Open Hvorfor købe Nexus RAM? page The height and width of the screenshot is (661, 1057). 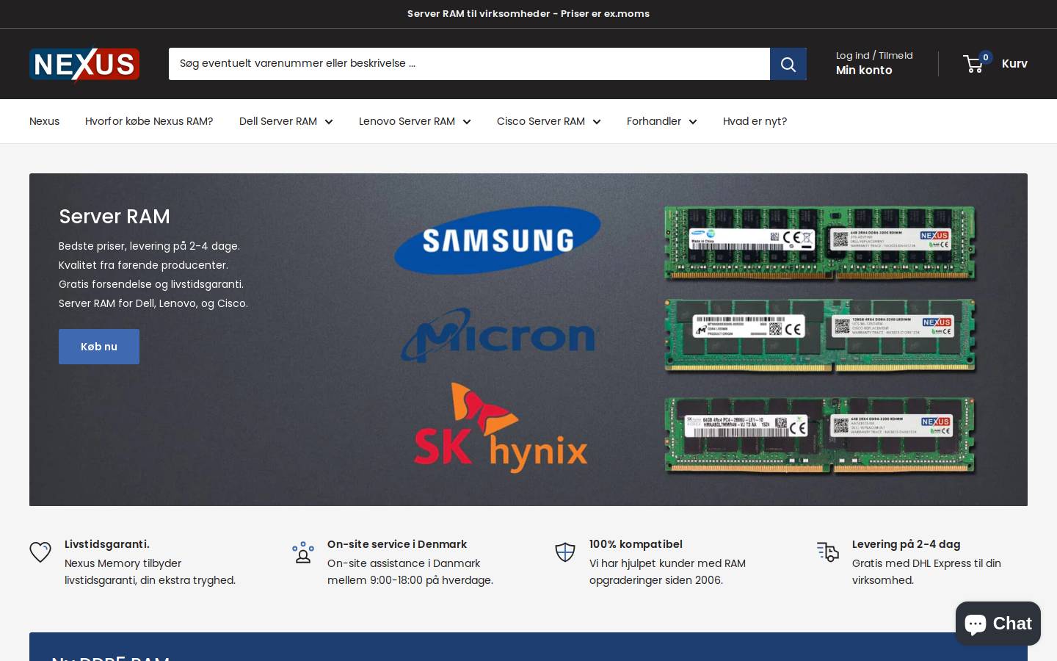coord(149,121)
